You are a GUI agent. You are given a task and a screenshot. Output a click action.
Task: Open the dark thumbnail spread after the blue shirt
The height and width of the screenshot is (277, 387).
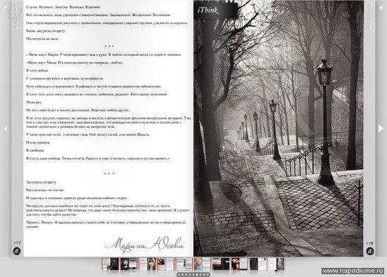click(x=221, y=264)
